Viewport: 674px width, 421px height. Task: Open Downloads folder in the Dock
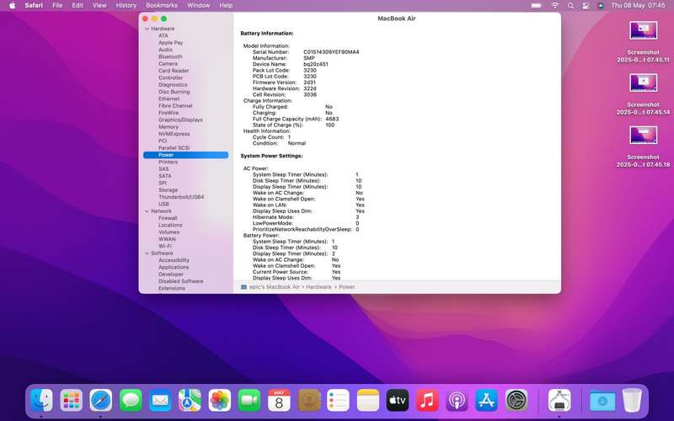[602, 401]
